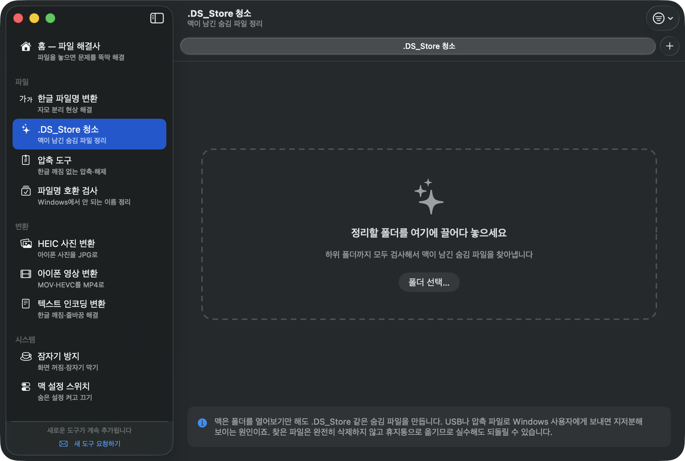Click the blue info icon in the notice
This screenshot has width=685, height=461.
tap(202, 423)
